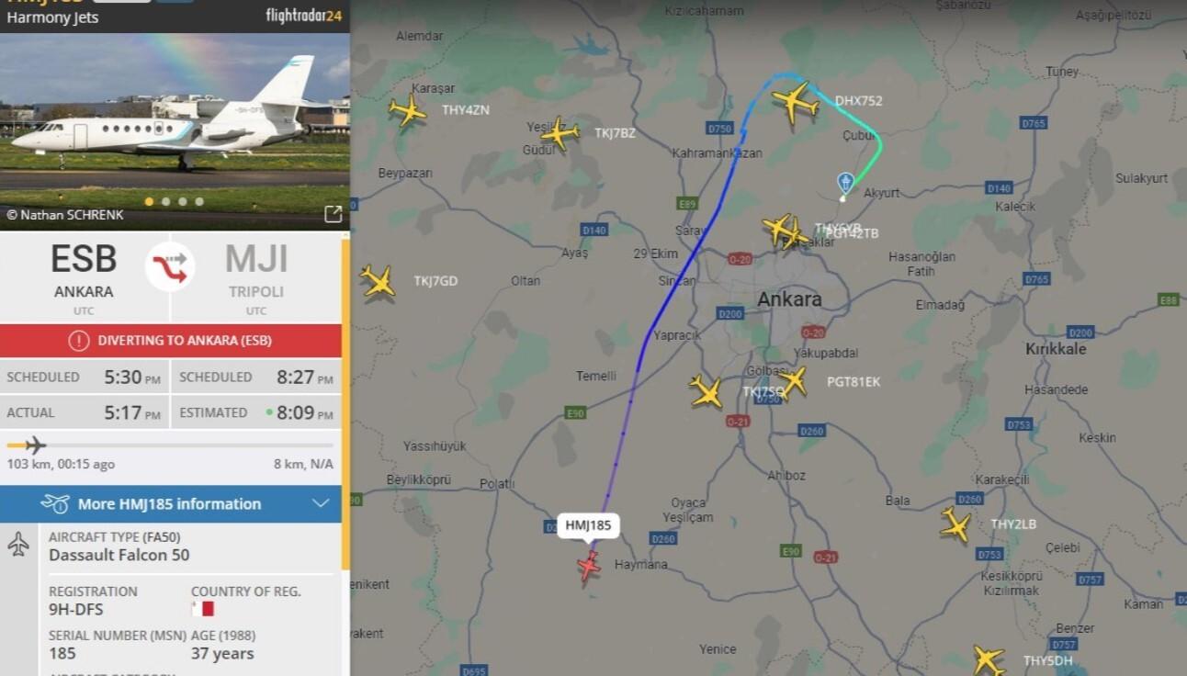Click the red HMJ185 aircraft icon

[x=588, y=566]
